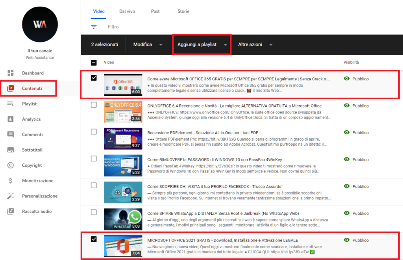Click the Commenti speech bubble icon
Image resolution: width=403 pixels, height=260 pixels.
11,134
